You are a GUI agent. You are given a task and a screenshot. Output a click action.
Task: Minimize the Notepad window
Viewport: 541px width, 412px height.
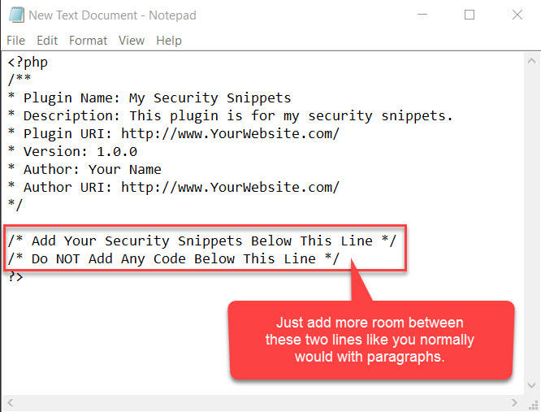tap(422, 15)
